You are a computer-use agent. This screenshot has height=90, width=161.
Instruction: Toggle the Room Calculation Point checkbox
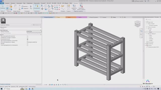(x=27, y=45)
